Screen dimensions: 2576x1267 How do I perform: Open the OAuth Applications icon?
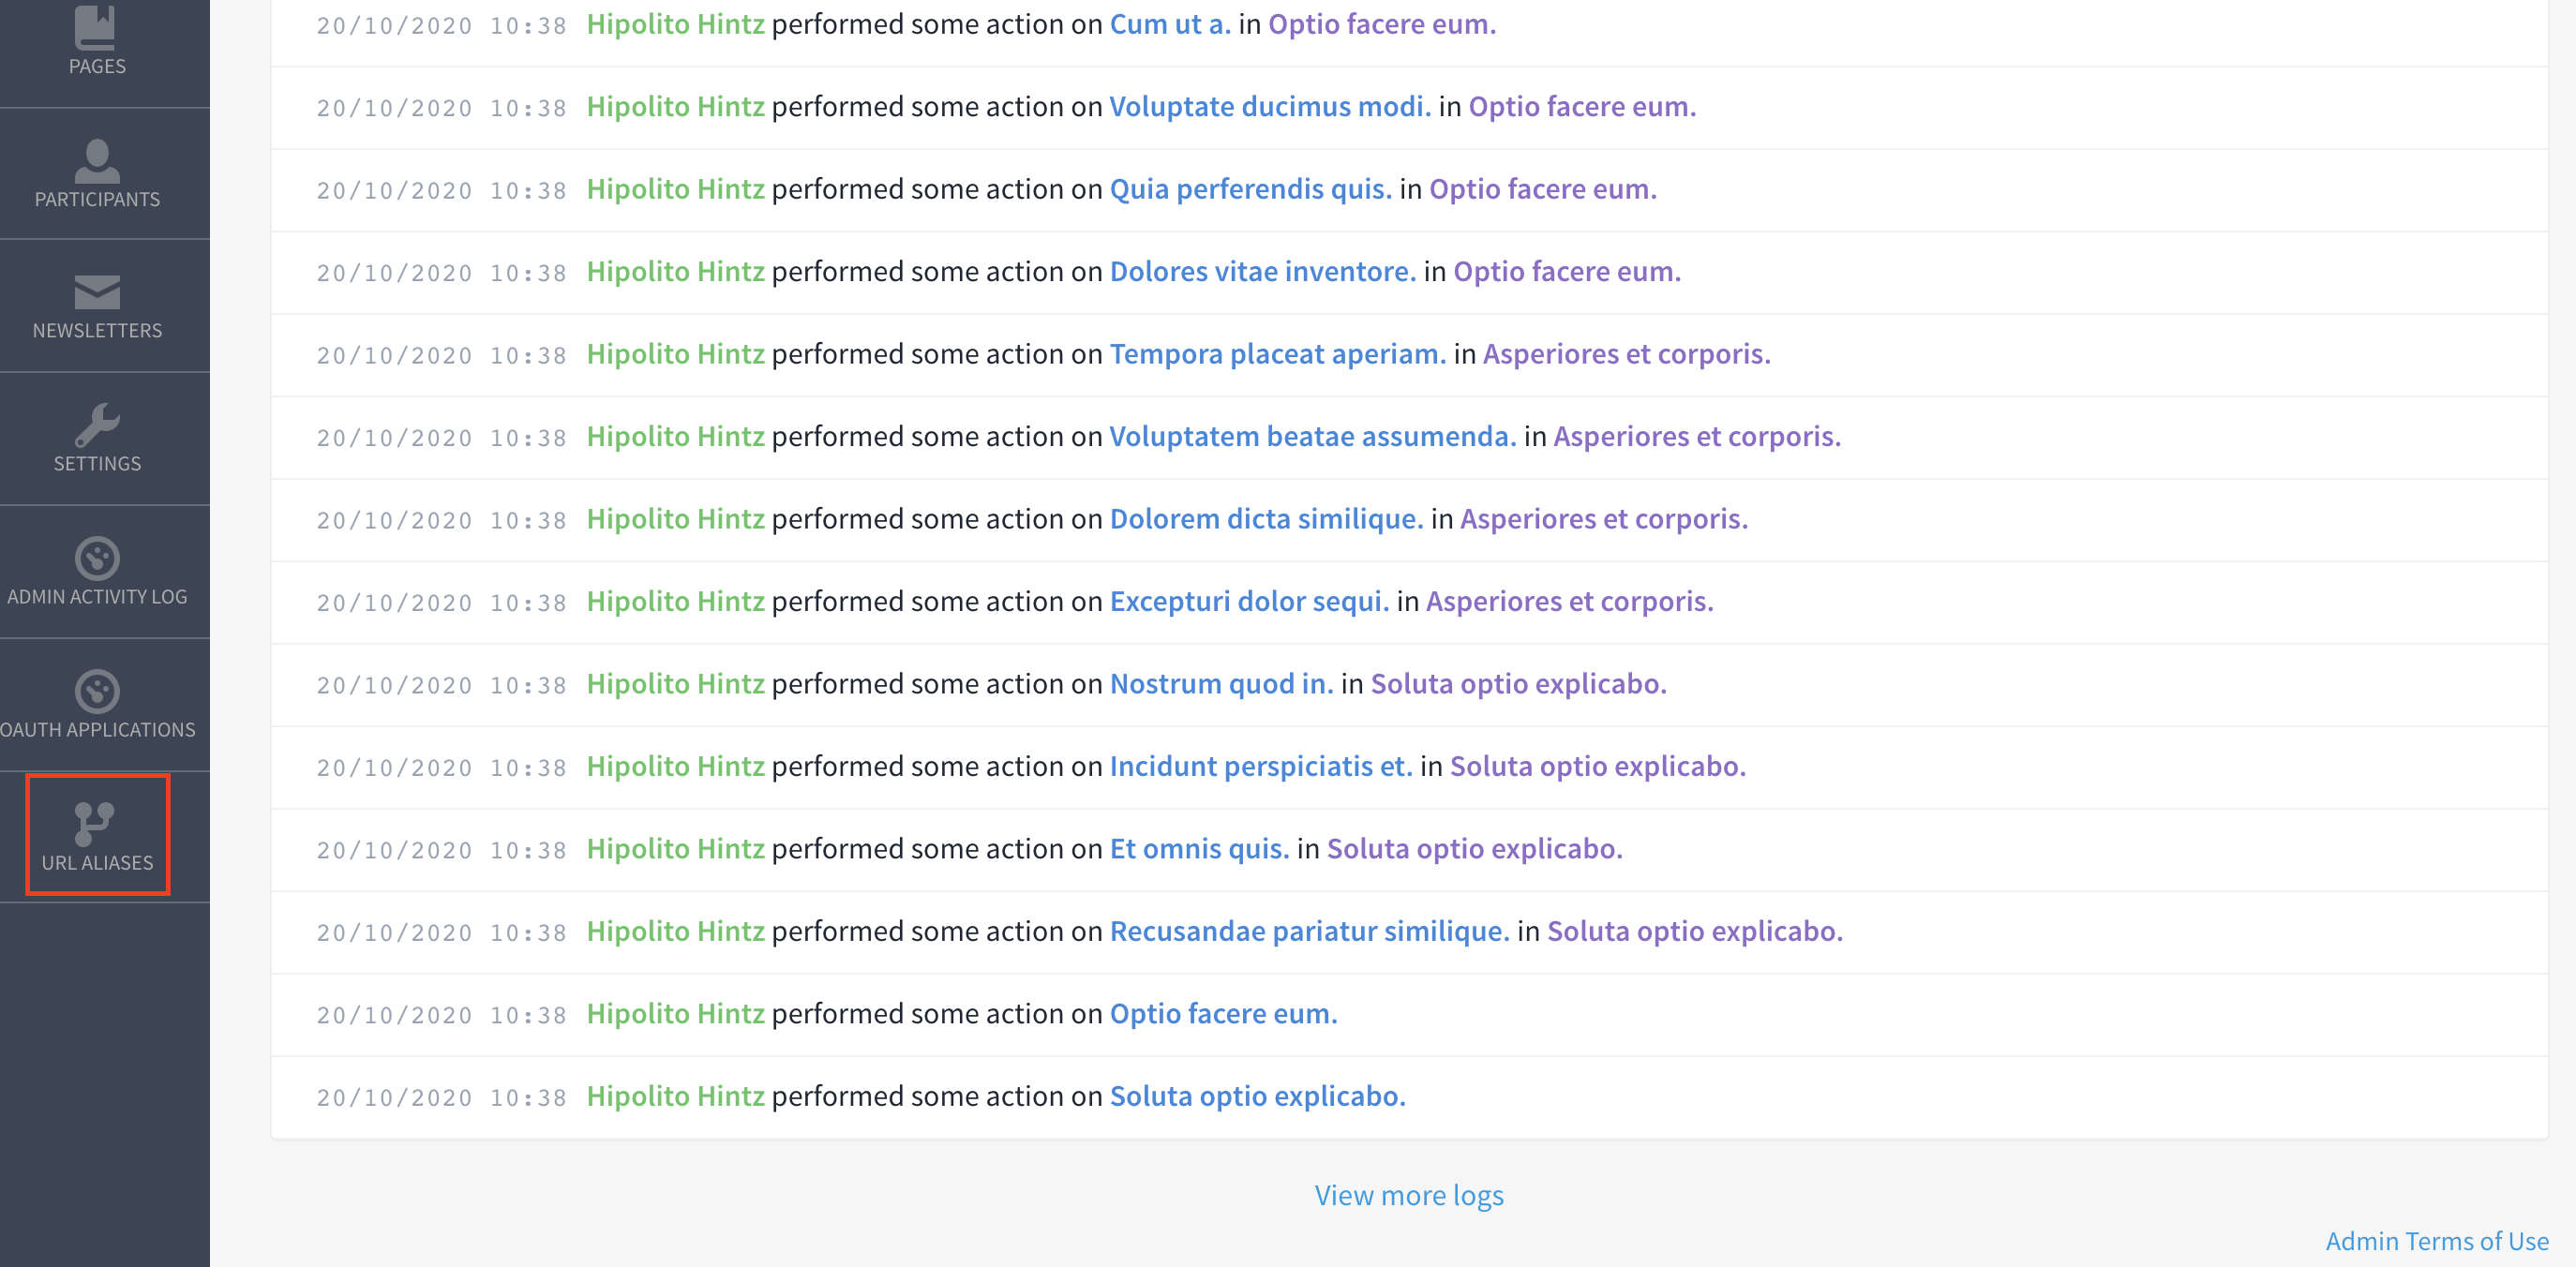click(97, 691)
